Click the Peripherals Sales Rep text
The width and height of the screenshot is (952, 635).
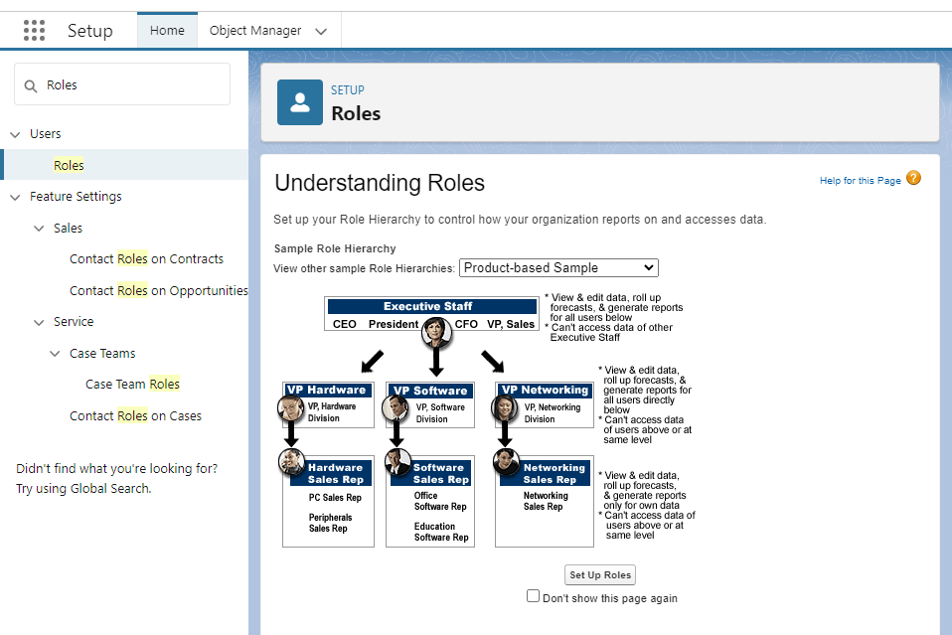point(330,523)
